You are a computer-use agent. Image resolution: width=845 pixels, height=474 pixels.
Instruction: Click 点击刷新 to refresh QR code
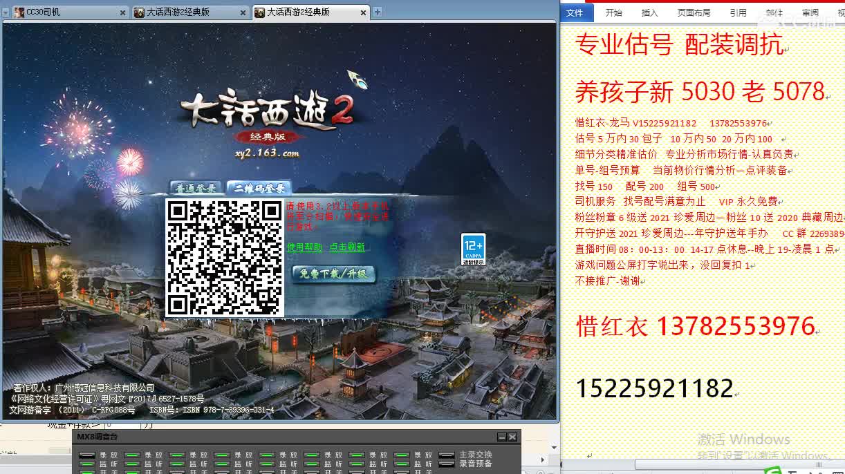tap(346, 247)
